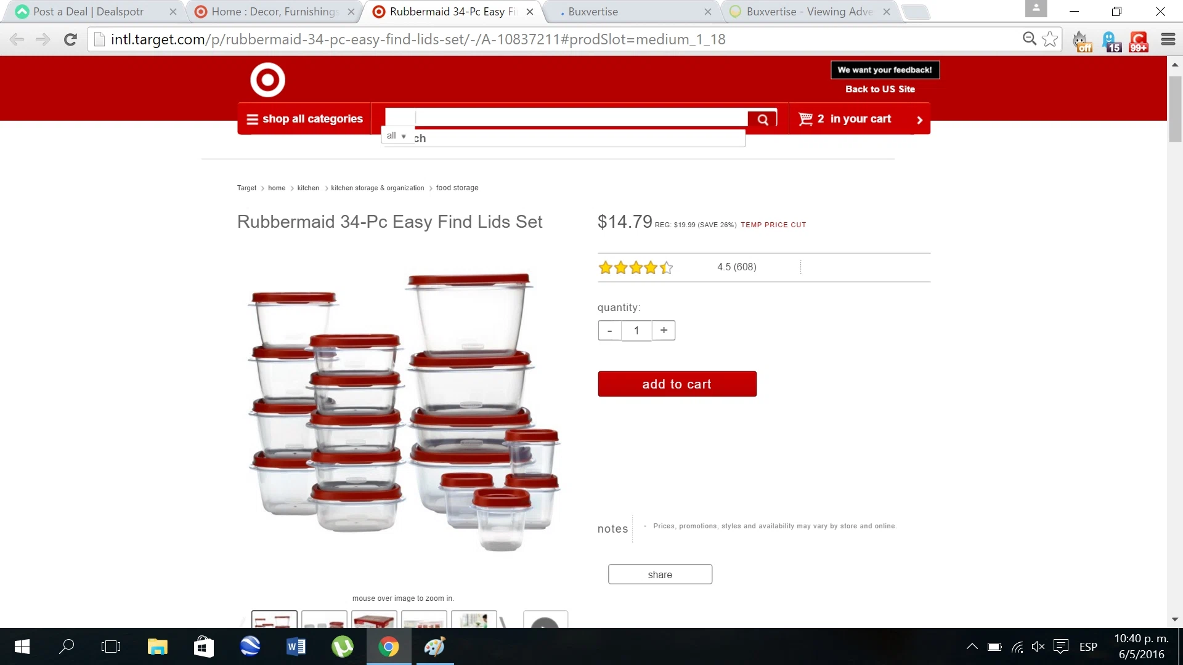Expand cart details with the arrow chevron
The width and height of the screenshot is (1183, 665).
[x=919, y=119]
